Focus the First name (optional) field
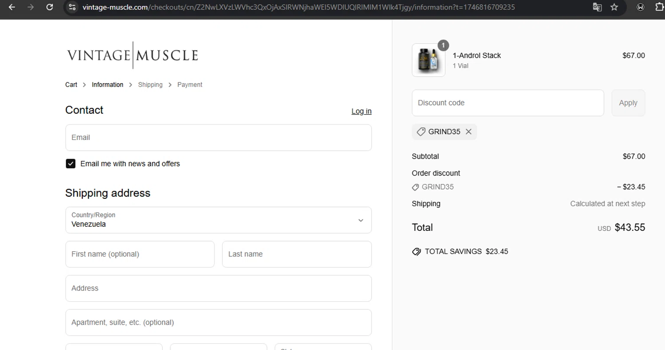The height and width of the screenshot is (350, 665). click(x=140, y=254)
